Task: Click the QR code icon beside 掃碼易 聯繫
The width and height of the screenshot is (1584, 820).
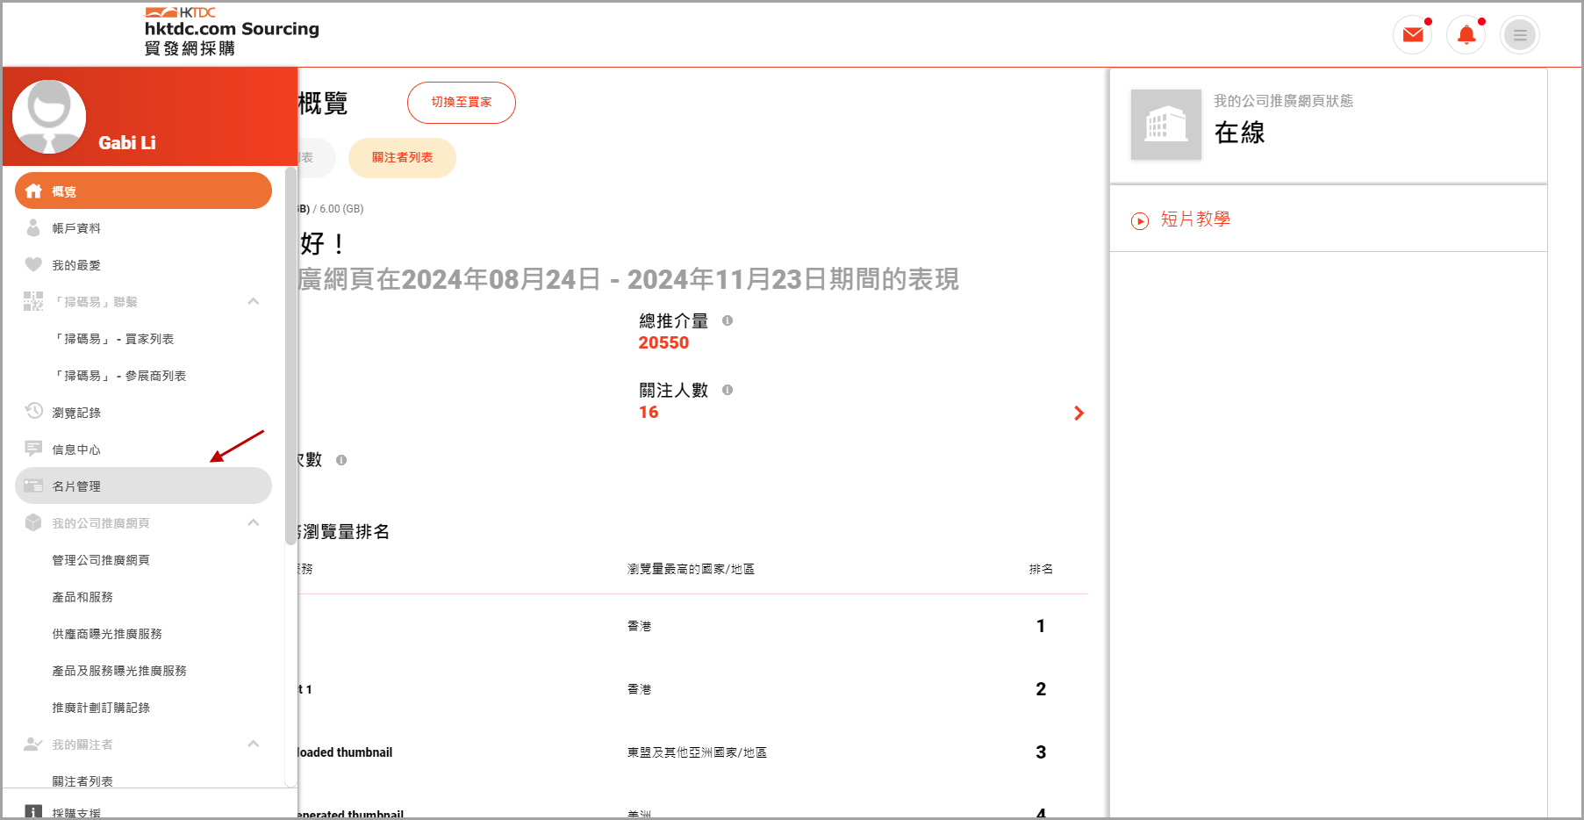Action: 33,301
